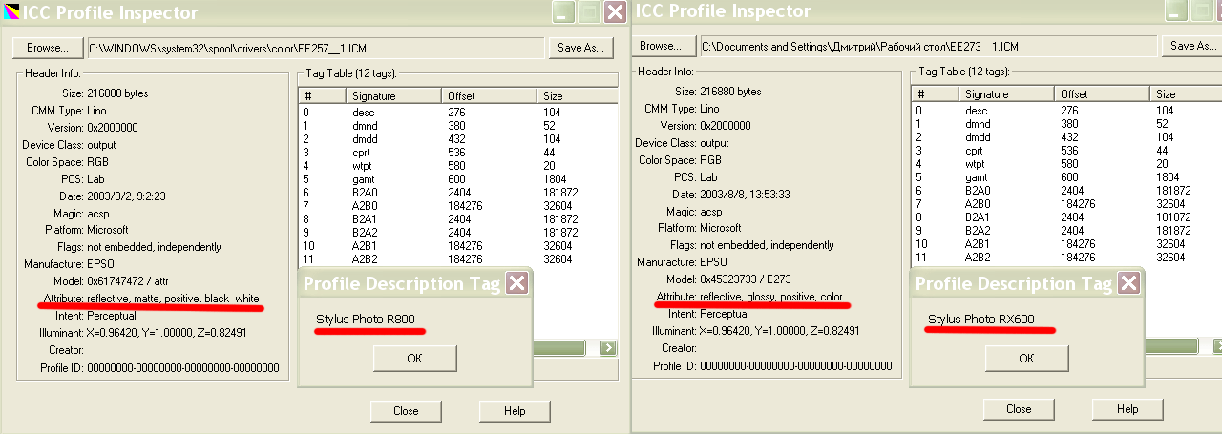
Task: Select B2A1 tag row in left tag table
Action: (x=458, y=218)
